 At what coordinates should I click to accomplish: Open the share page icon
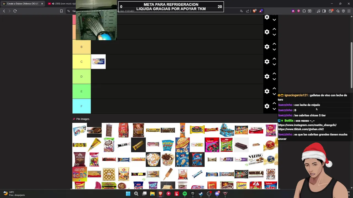coord(248,11)
